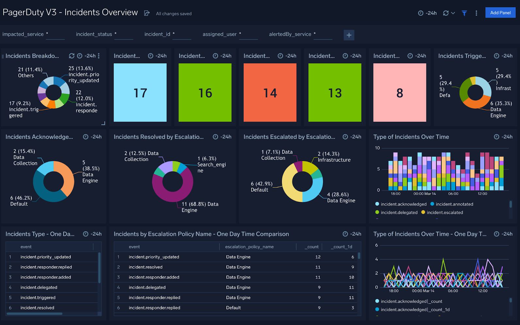
Task: Click the refresh dashboard icon
Action: [x=446, y=13]
